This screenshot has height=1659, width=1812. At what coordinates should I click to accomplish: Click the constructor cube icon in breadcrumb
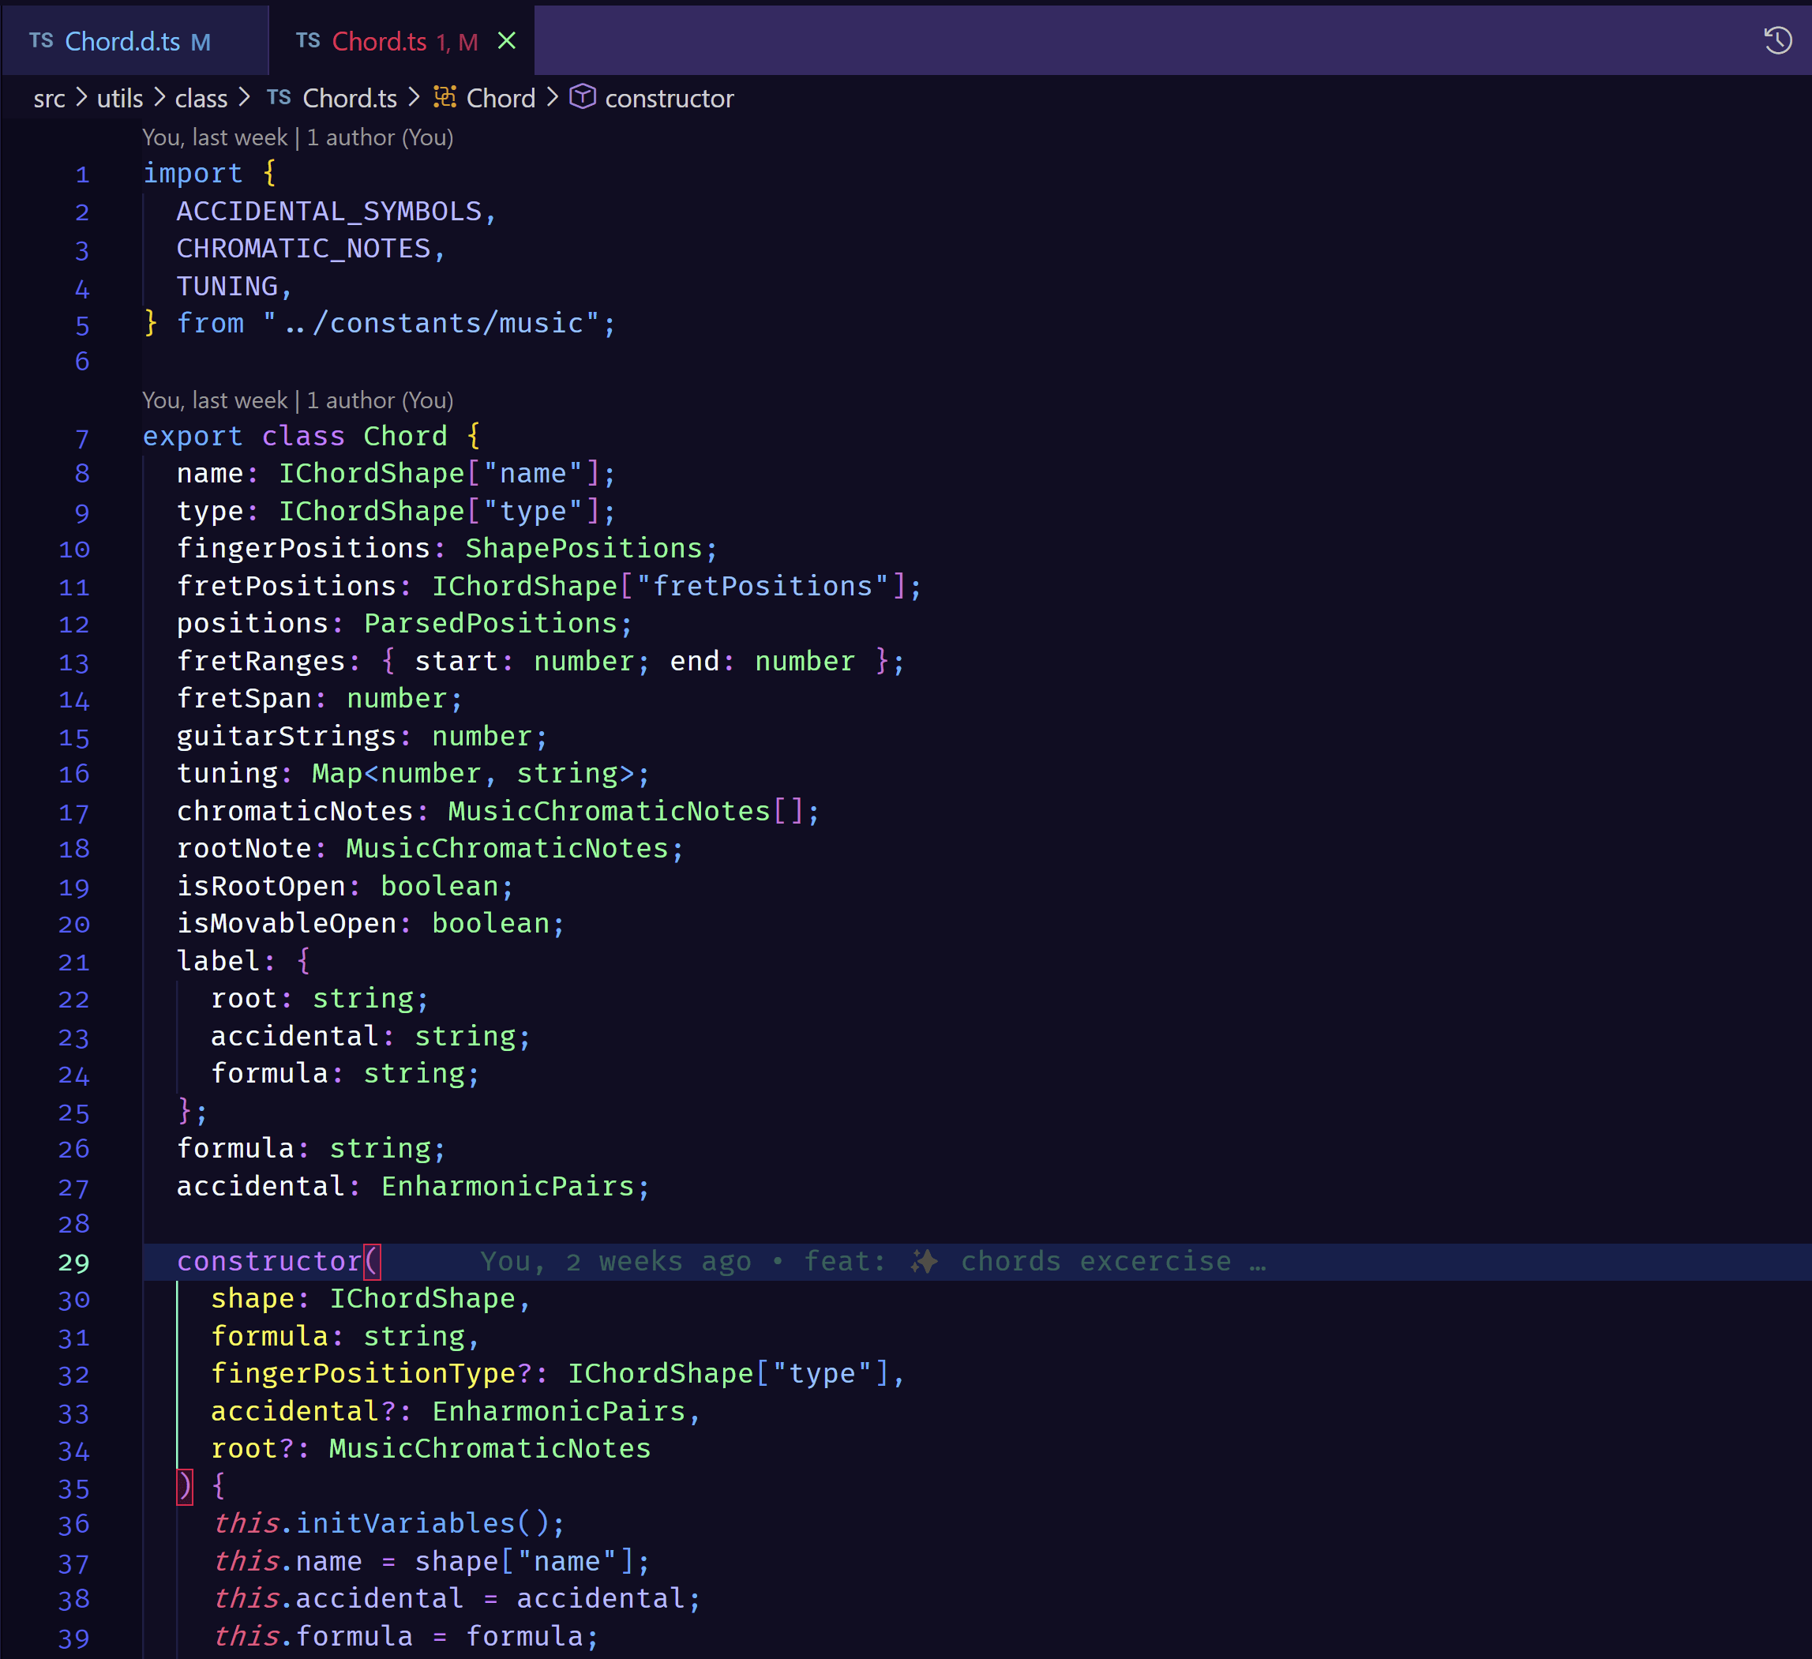coord(583,98)
